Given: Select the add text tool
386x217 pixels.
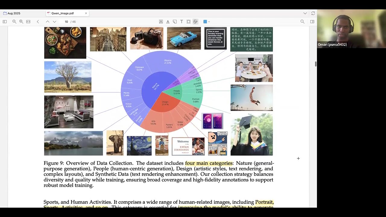Looking at the screenshot, I should (182, 22).
